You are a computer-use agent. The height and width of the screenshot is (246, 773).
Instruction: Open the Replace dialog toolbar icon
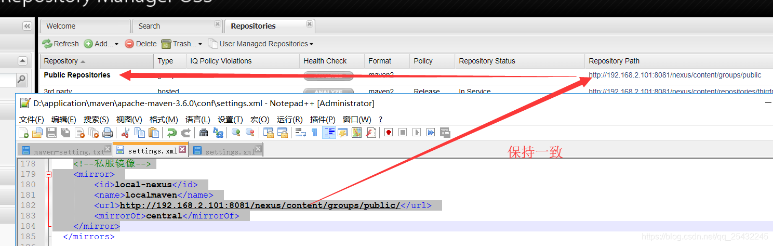[x=218, y=133]
